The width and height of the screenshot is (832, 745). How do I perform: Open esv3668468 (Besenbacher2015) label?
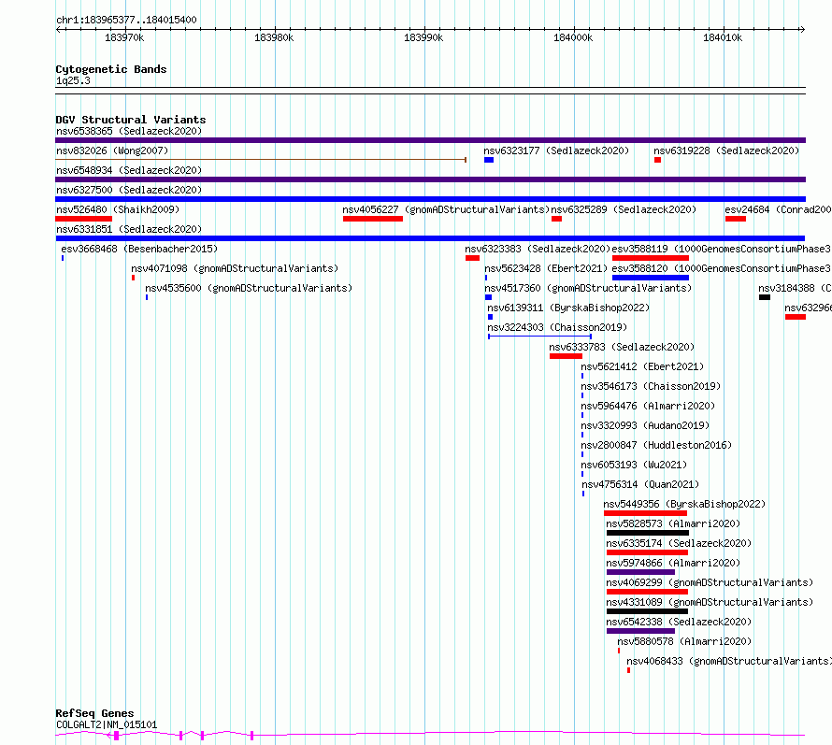(x=139, y=249)
